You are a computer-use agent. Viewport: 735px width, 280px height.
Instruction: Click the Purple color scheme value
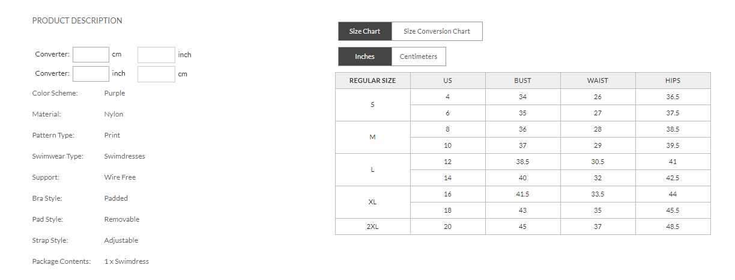[115, 93]
